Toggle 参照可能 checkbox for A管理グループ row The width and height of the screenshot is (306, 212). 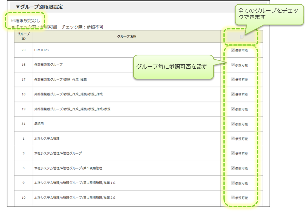[233, 153]
